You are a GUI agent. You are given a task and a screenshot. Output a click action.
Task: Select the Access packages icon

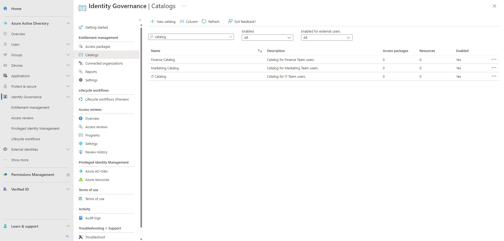coord(81,46)
